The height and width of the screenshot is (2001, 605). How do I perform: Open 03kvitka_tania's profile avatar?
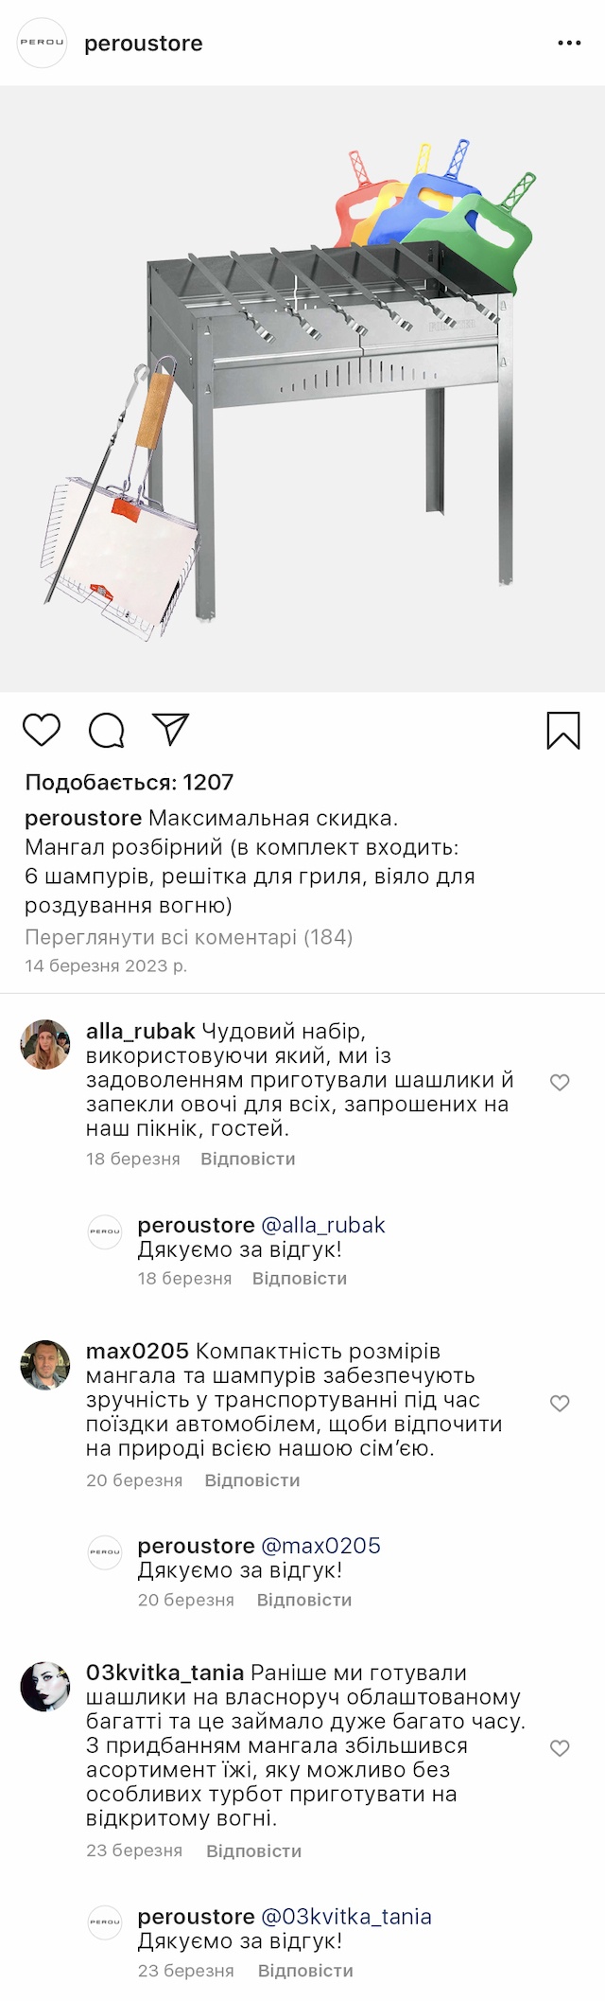pyautogui.click(x=45, y=1686)
